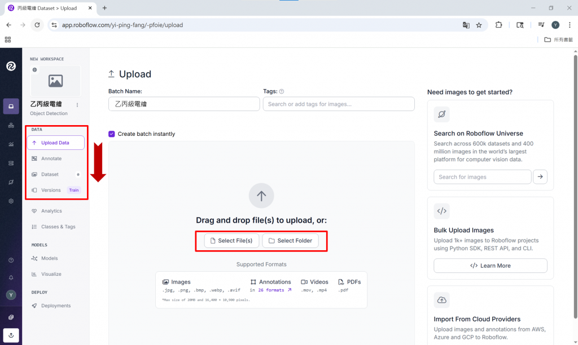This screenshot has width=578, height=345.
Task: Bookmark this page with the star icon
Action: [x=479, y=25]
